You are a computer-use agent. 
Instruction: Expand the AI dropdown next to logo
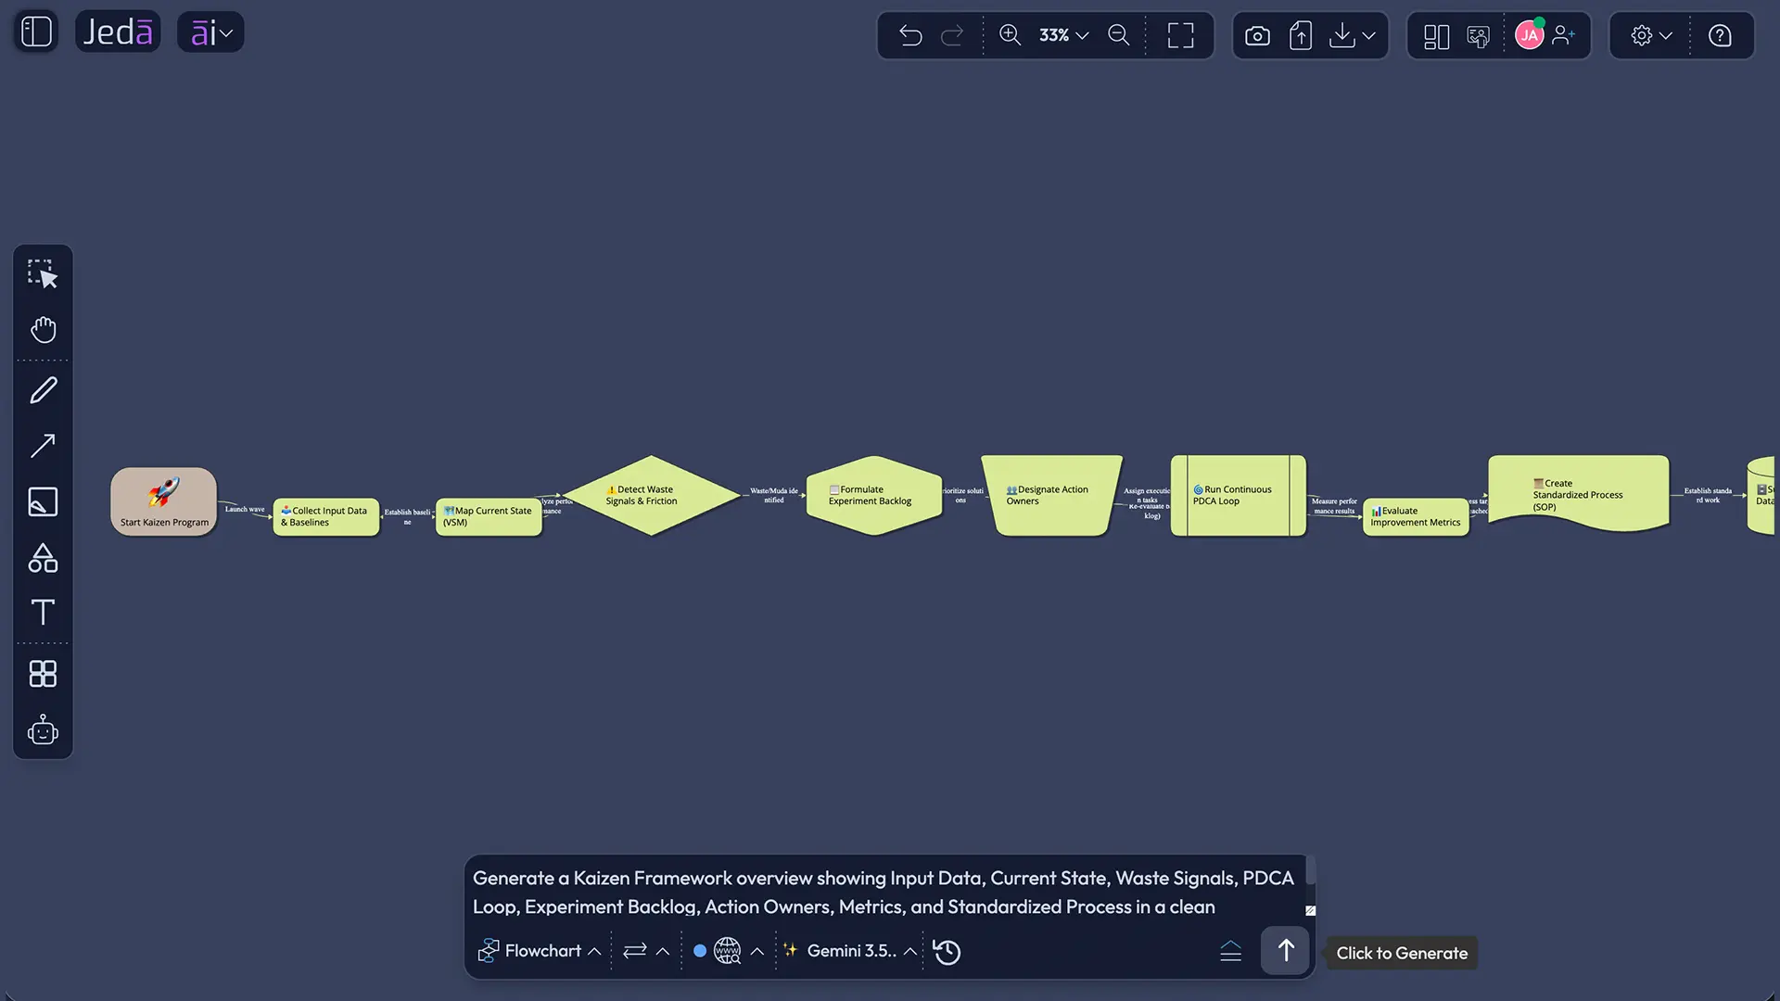click(x=210, y=32)
